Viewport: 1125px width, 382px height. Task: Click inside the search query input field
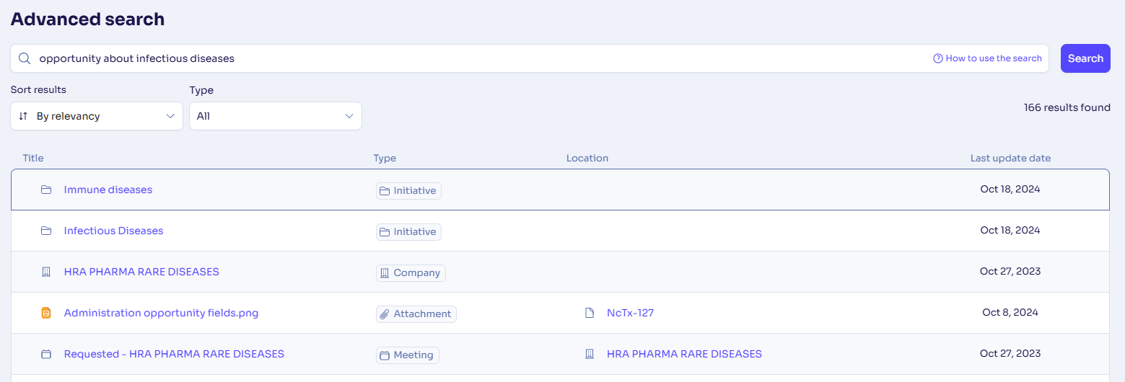point(483,58)
